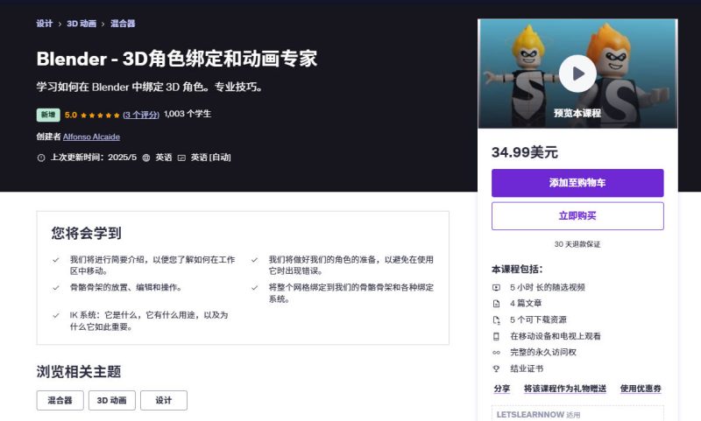Click the LETSLEARNNOW coupon code text

pos(530,415)
